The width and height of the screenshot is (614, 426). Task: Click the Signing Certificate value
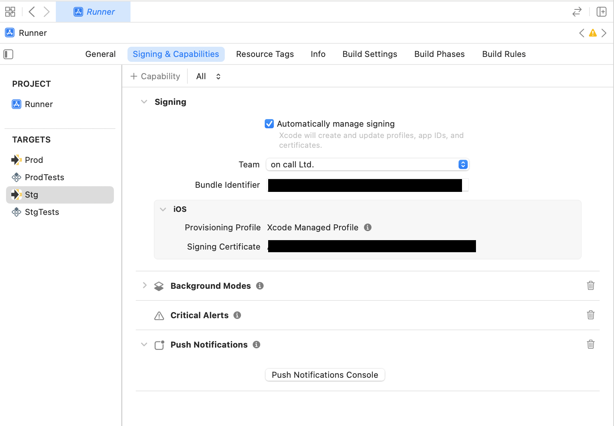coord(371,246)
